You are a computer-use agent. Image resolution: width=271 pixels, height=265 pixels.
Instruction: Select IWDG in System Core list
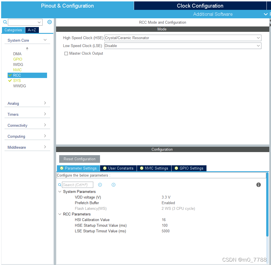click(18, 64)
